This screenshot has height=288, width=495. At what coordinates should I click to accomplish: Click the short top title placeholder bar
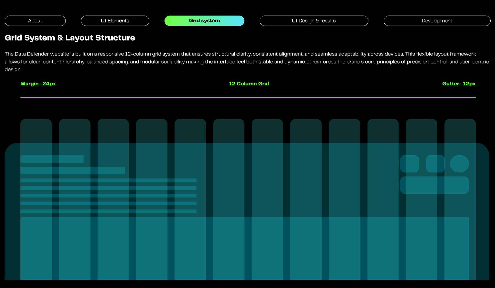(52, 159)
